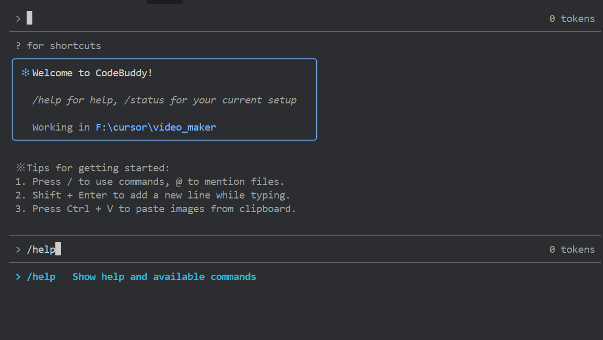
Task: Click the "? for shortcuts" hint
Action: (x=58, y=46)
